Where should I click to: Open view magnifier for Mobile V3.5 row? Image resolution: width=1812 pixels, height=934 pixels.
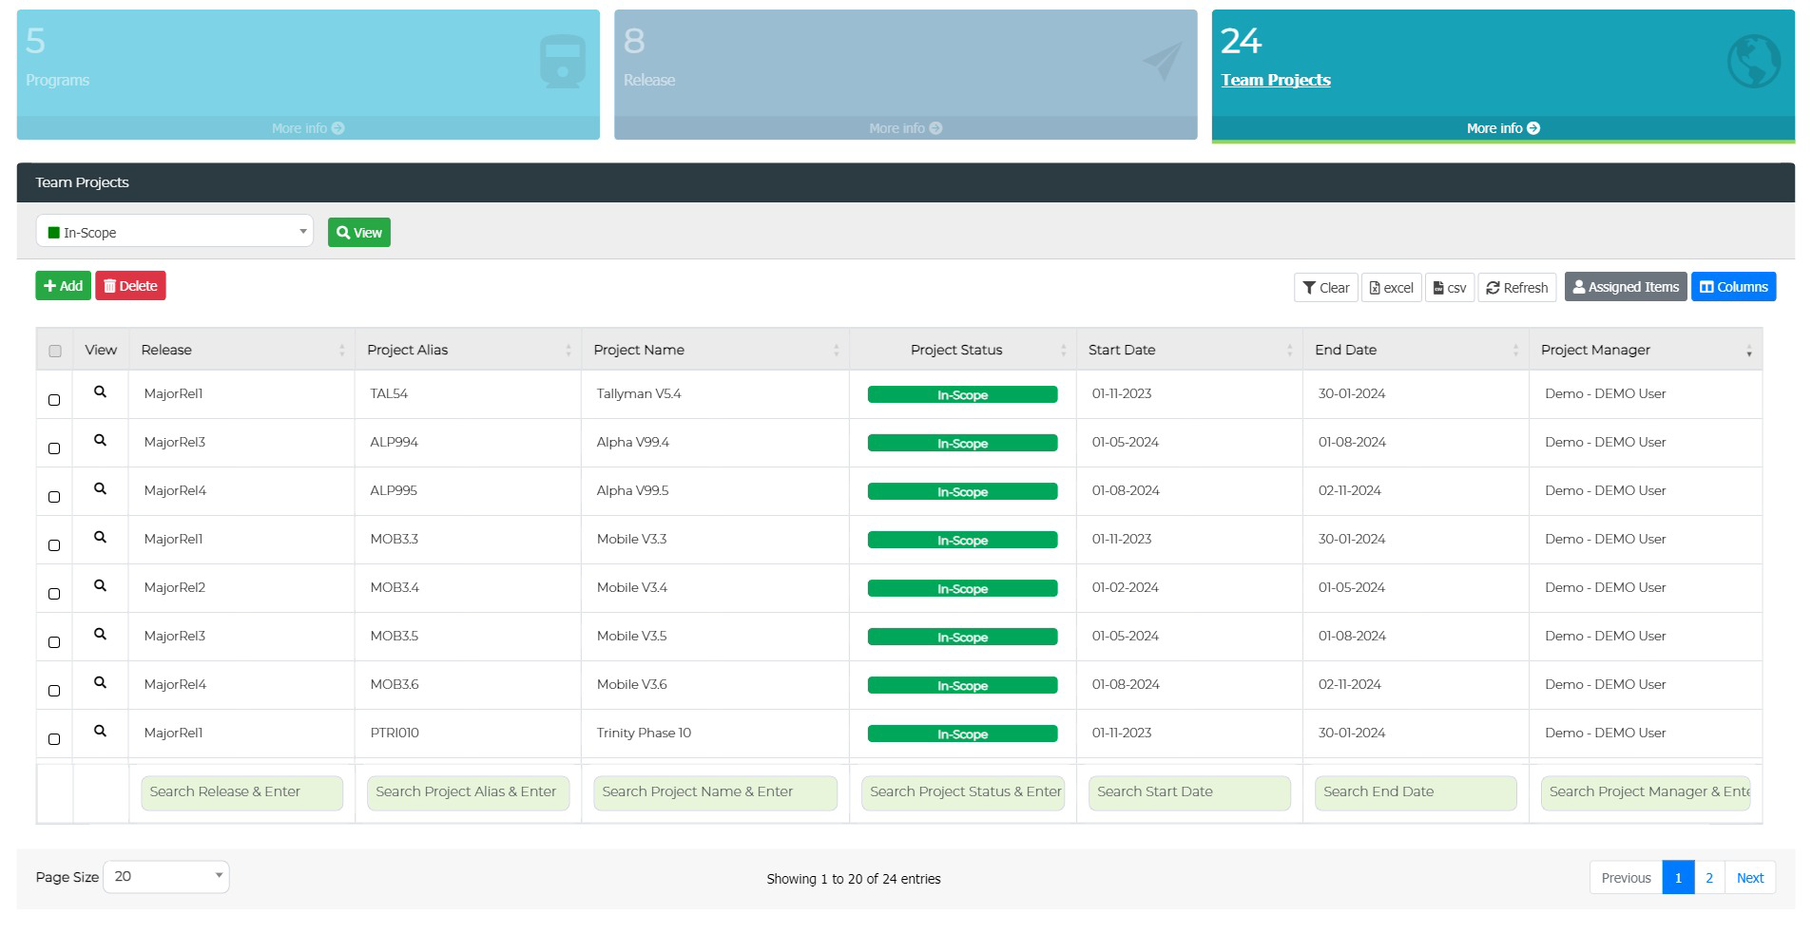point(100,634)
